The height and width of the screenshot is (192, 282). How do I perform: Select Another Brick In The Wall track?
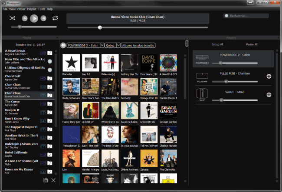coord(29,137)
